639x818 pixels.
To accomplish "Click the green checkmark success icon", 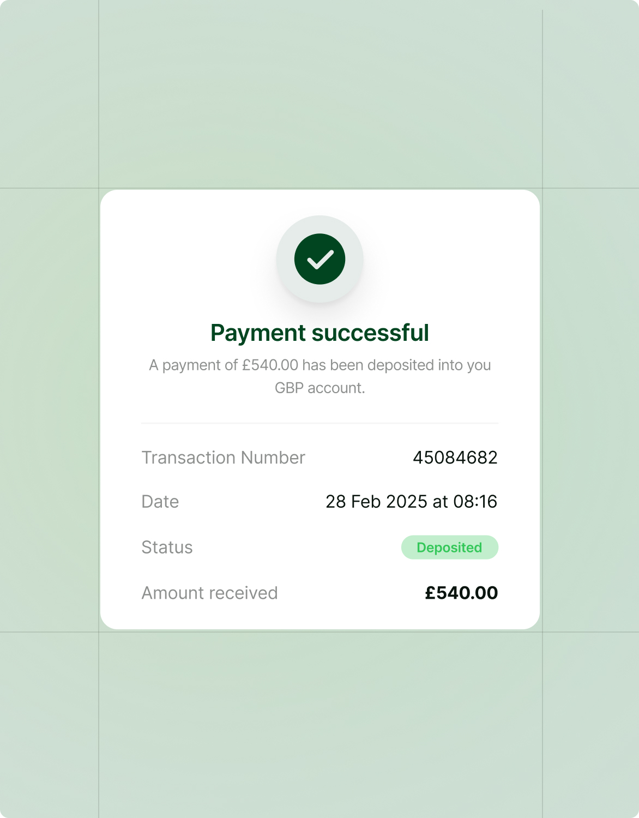I will pyautogui.click(x=319, y=259).
